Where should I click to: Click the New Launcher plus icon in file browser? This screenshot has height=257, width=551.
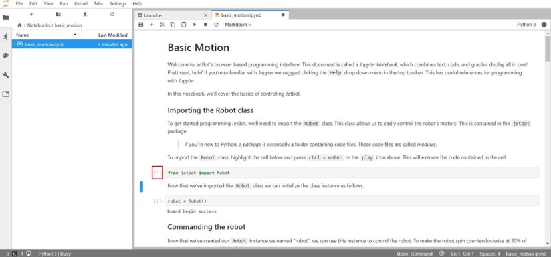click(31, 14)
